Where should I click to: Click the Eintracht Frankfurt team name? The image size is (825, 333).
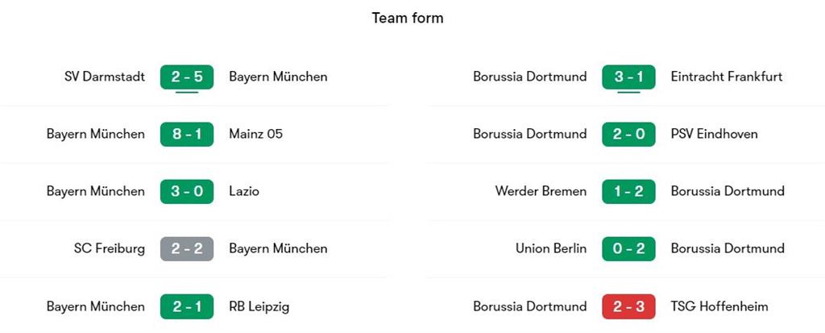click(x=727, y=77)
